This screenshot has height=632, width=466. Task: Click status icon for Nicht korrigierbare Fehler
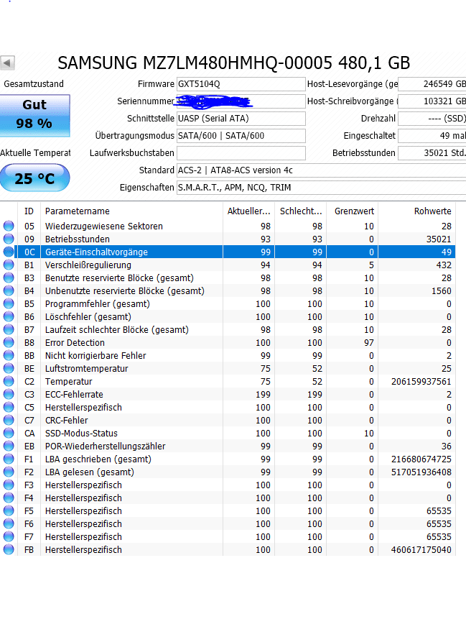pyautogui.click(x=9, y=355)
